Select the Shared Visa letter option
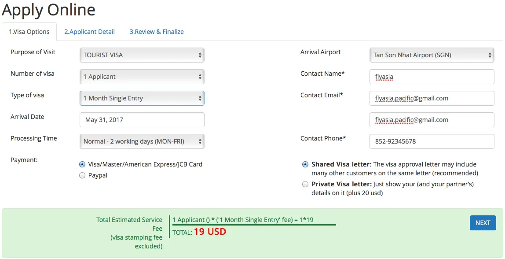Image resolution: width=505 pixels, height=259 pixels. [305, 164]
